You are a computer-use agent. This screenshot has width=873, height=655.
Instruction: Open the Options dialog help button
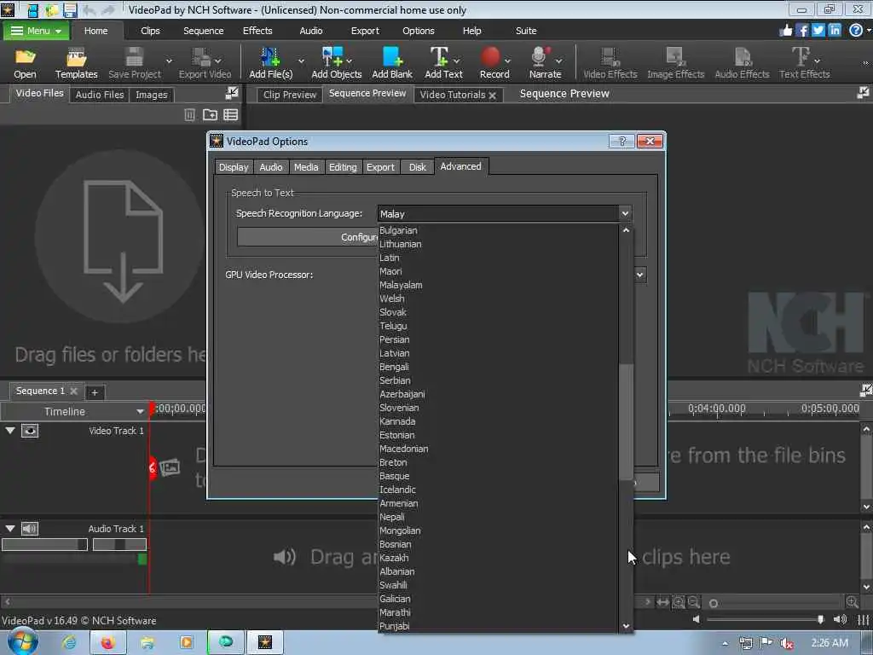622,142
